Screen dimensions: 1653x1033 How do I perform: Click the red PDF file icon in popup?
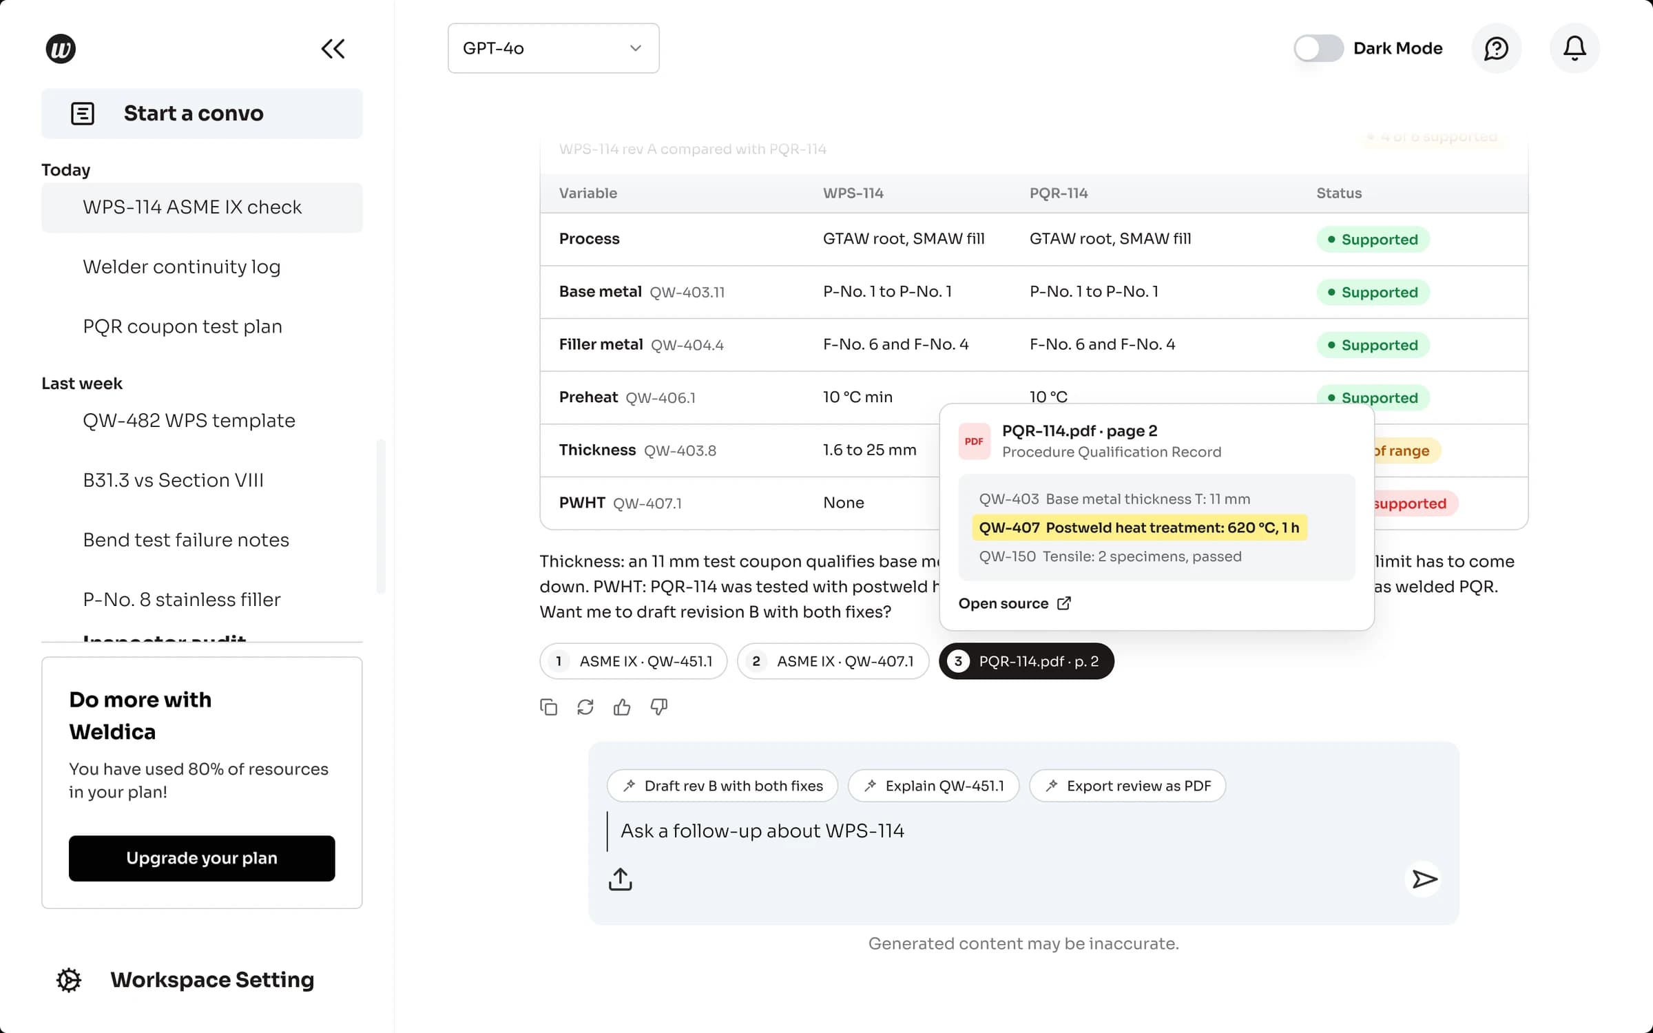pyautogui.click(x=974, y=441)
